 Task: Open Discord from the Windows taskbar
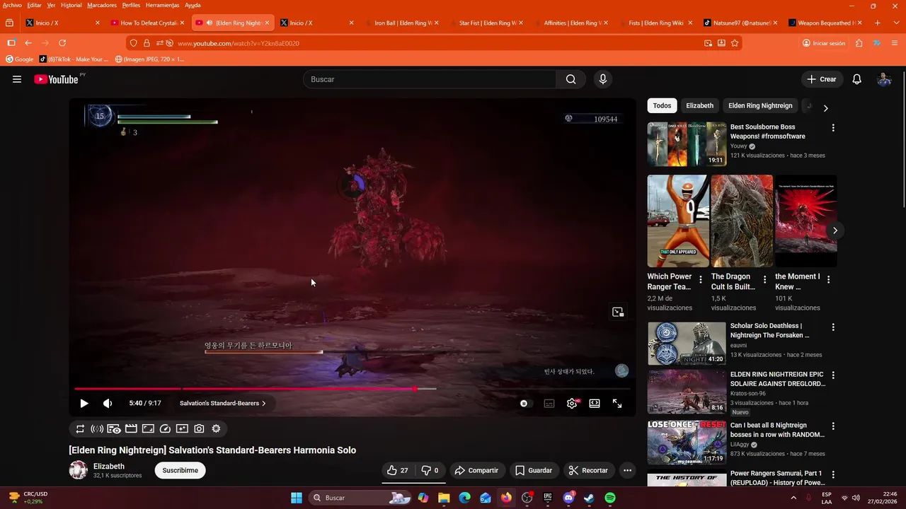568,498
